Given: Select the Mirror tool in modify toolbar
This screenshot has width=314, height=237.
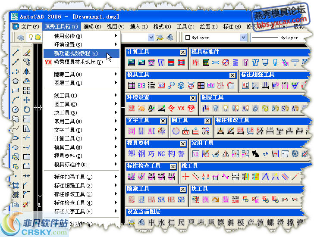Looking at the screenshot, I should coord(27,72).
